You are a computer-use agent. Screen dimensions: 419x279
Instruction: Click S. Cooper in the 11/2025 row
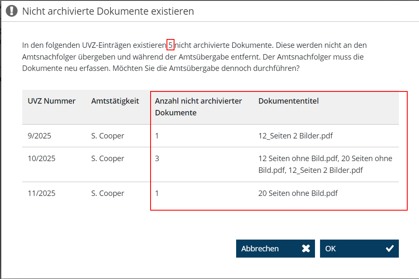pyautogui.click(x=108, y=193)
